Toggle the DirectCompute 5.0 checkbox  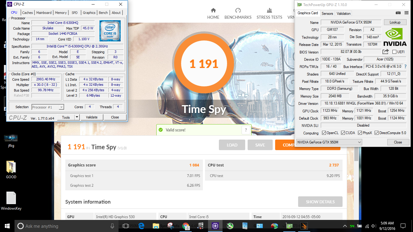(x=376, y=133)
